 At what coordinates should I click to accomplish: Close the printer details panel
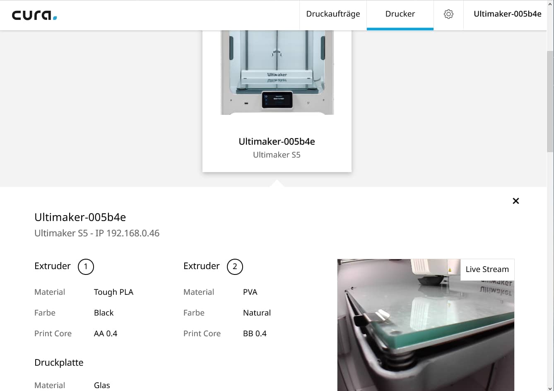515,201
